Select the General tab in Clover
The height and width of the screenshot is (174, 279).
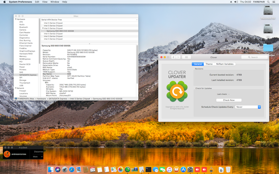click(x=198, y=64)
